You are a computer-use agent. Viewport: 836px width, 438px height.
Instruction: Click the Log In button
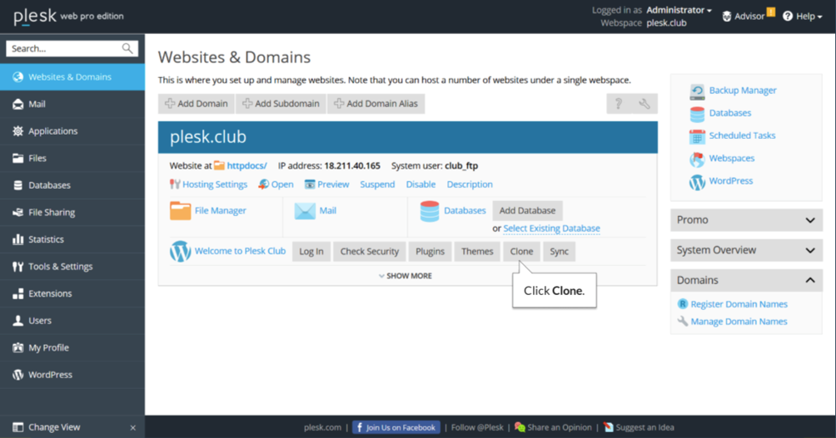(x=311, y=251)
